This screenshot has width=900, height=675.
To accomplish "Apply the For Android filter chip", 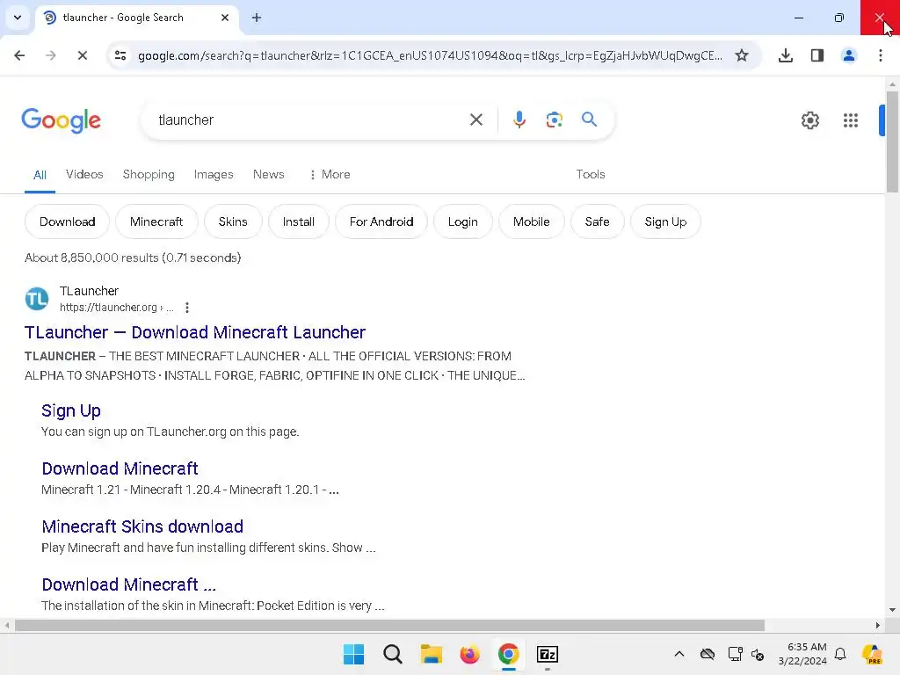I will click(x=381, y=221).
